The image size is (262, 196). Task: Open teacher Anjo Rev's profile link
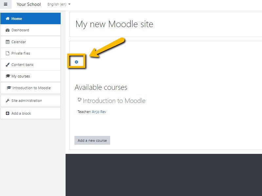[99, 112]
